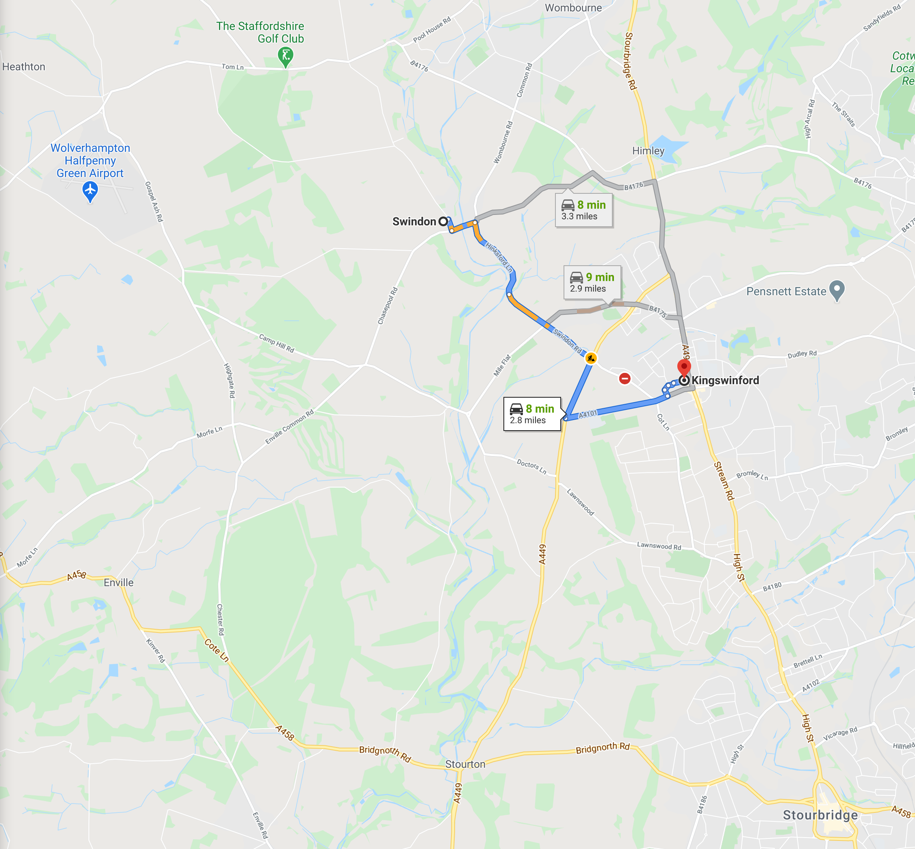Click the Stourbridge town label
The image size is (915, 849).
[820, 815]
